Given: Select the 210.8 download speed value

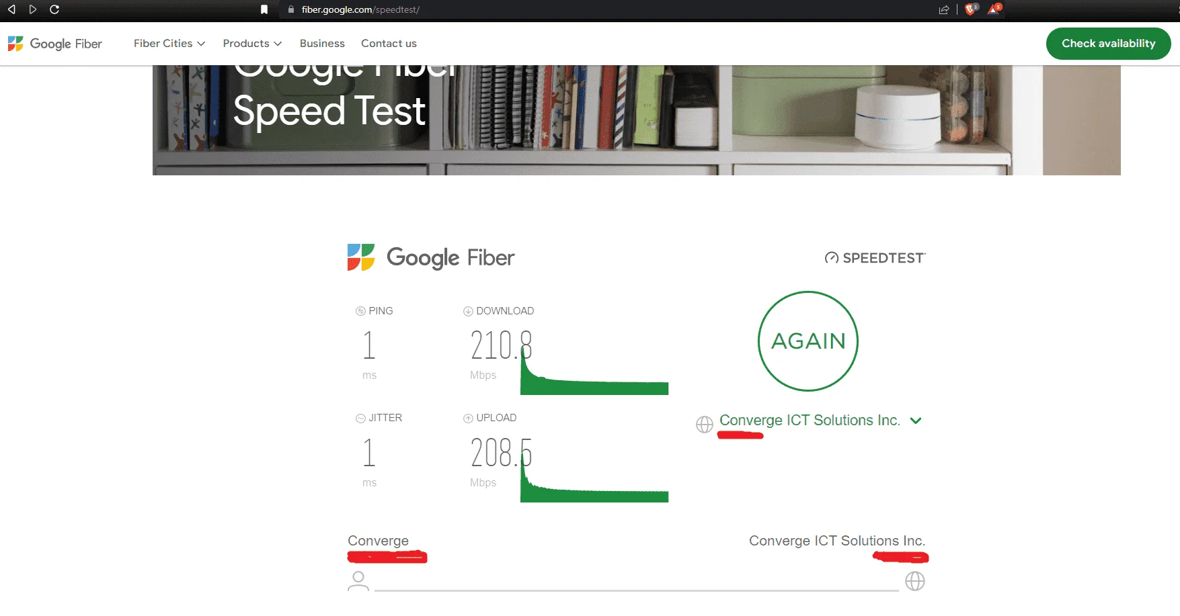Looking at the screenshot, I should coord(501,345).
